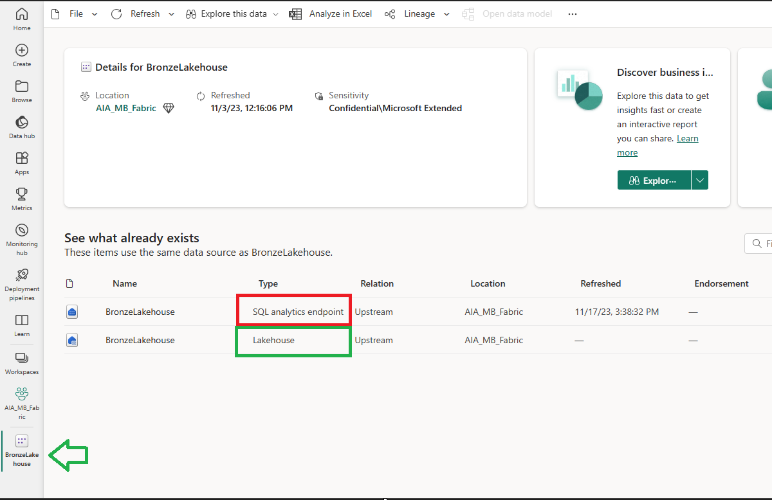Click Confidential\Microsoft Extended sensitivity label
Image resolution: width=772 pixels, height=500 pixels.
[396, 109]
